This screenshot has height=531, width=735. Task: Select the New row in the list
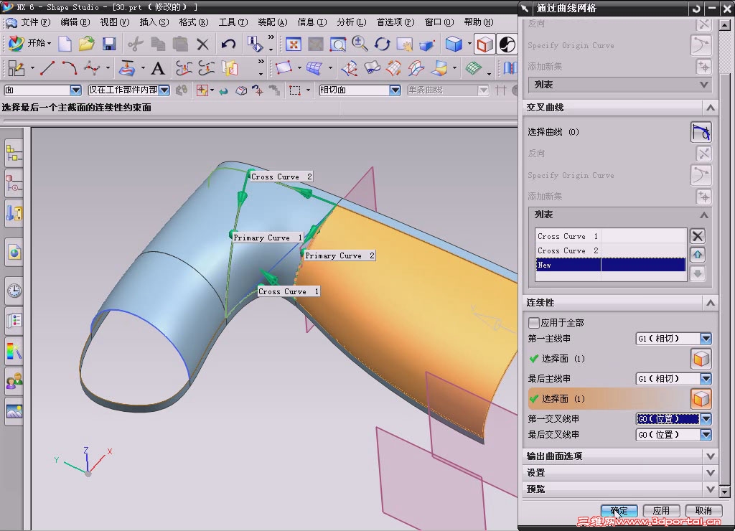[x=610, y=265]
